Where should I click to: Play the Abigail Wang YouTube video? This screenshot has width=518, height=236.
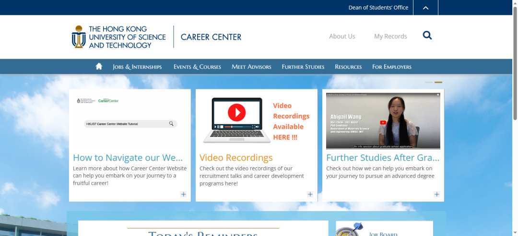coord(383,122)
